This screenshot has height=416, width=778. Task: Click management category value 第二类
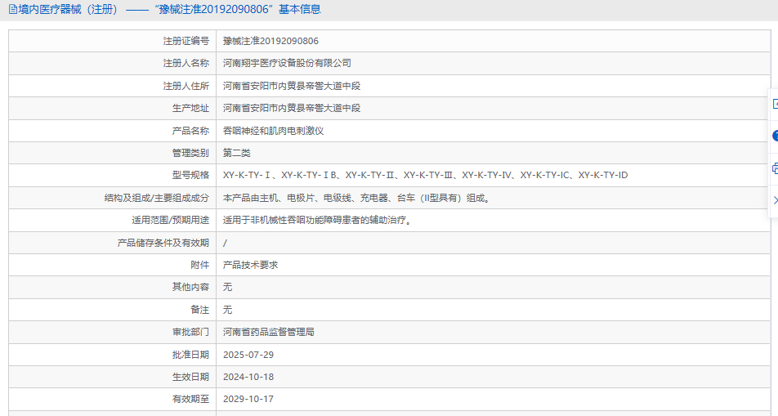pyautogui.click(x=237, y=153)
